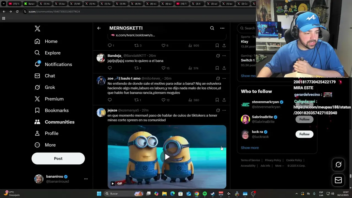
Task: Expand the footer More links menu
Action: pos(280,166)
